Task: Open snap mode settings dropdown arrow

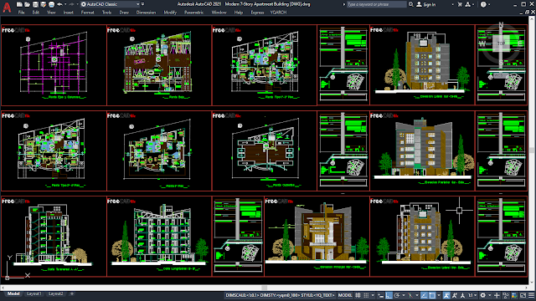Action: (373, 295)
